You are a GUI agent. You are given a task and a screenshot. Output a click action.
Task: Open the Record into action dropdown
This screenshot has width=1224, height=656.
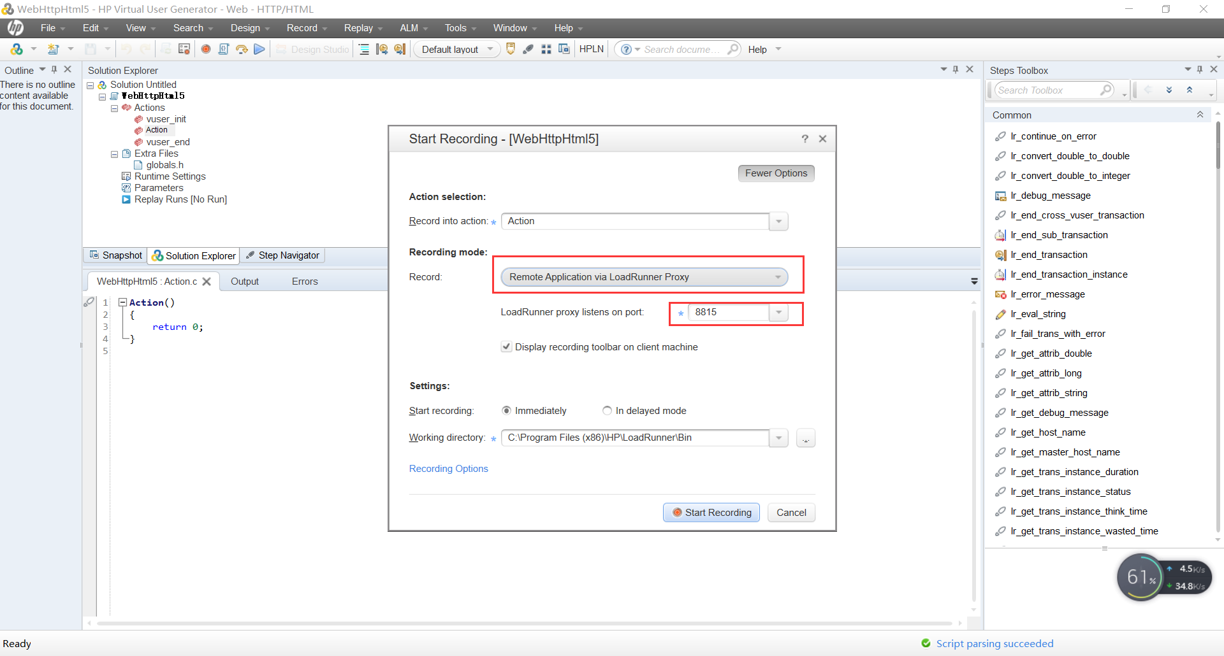point(778,221)
